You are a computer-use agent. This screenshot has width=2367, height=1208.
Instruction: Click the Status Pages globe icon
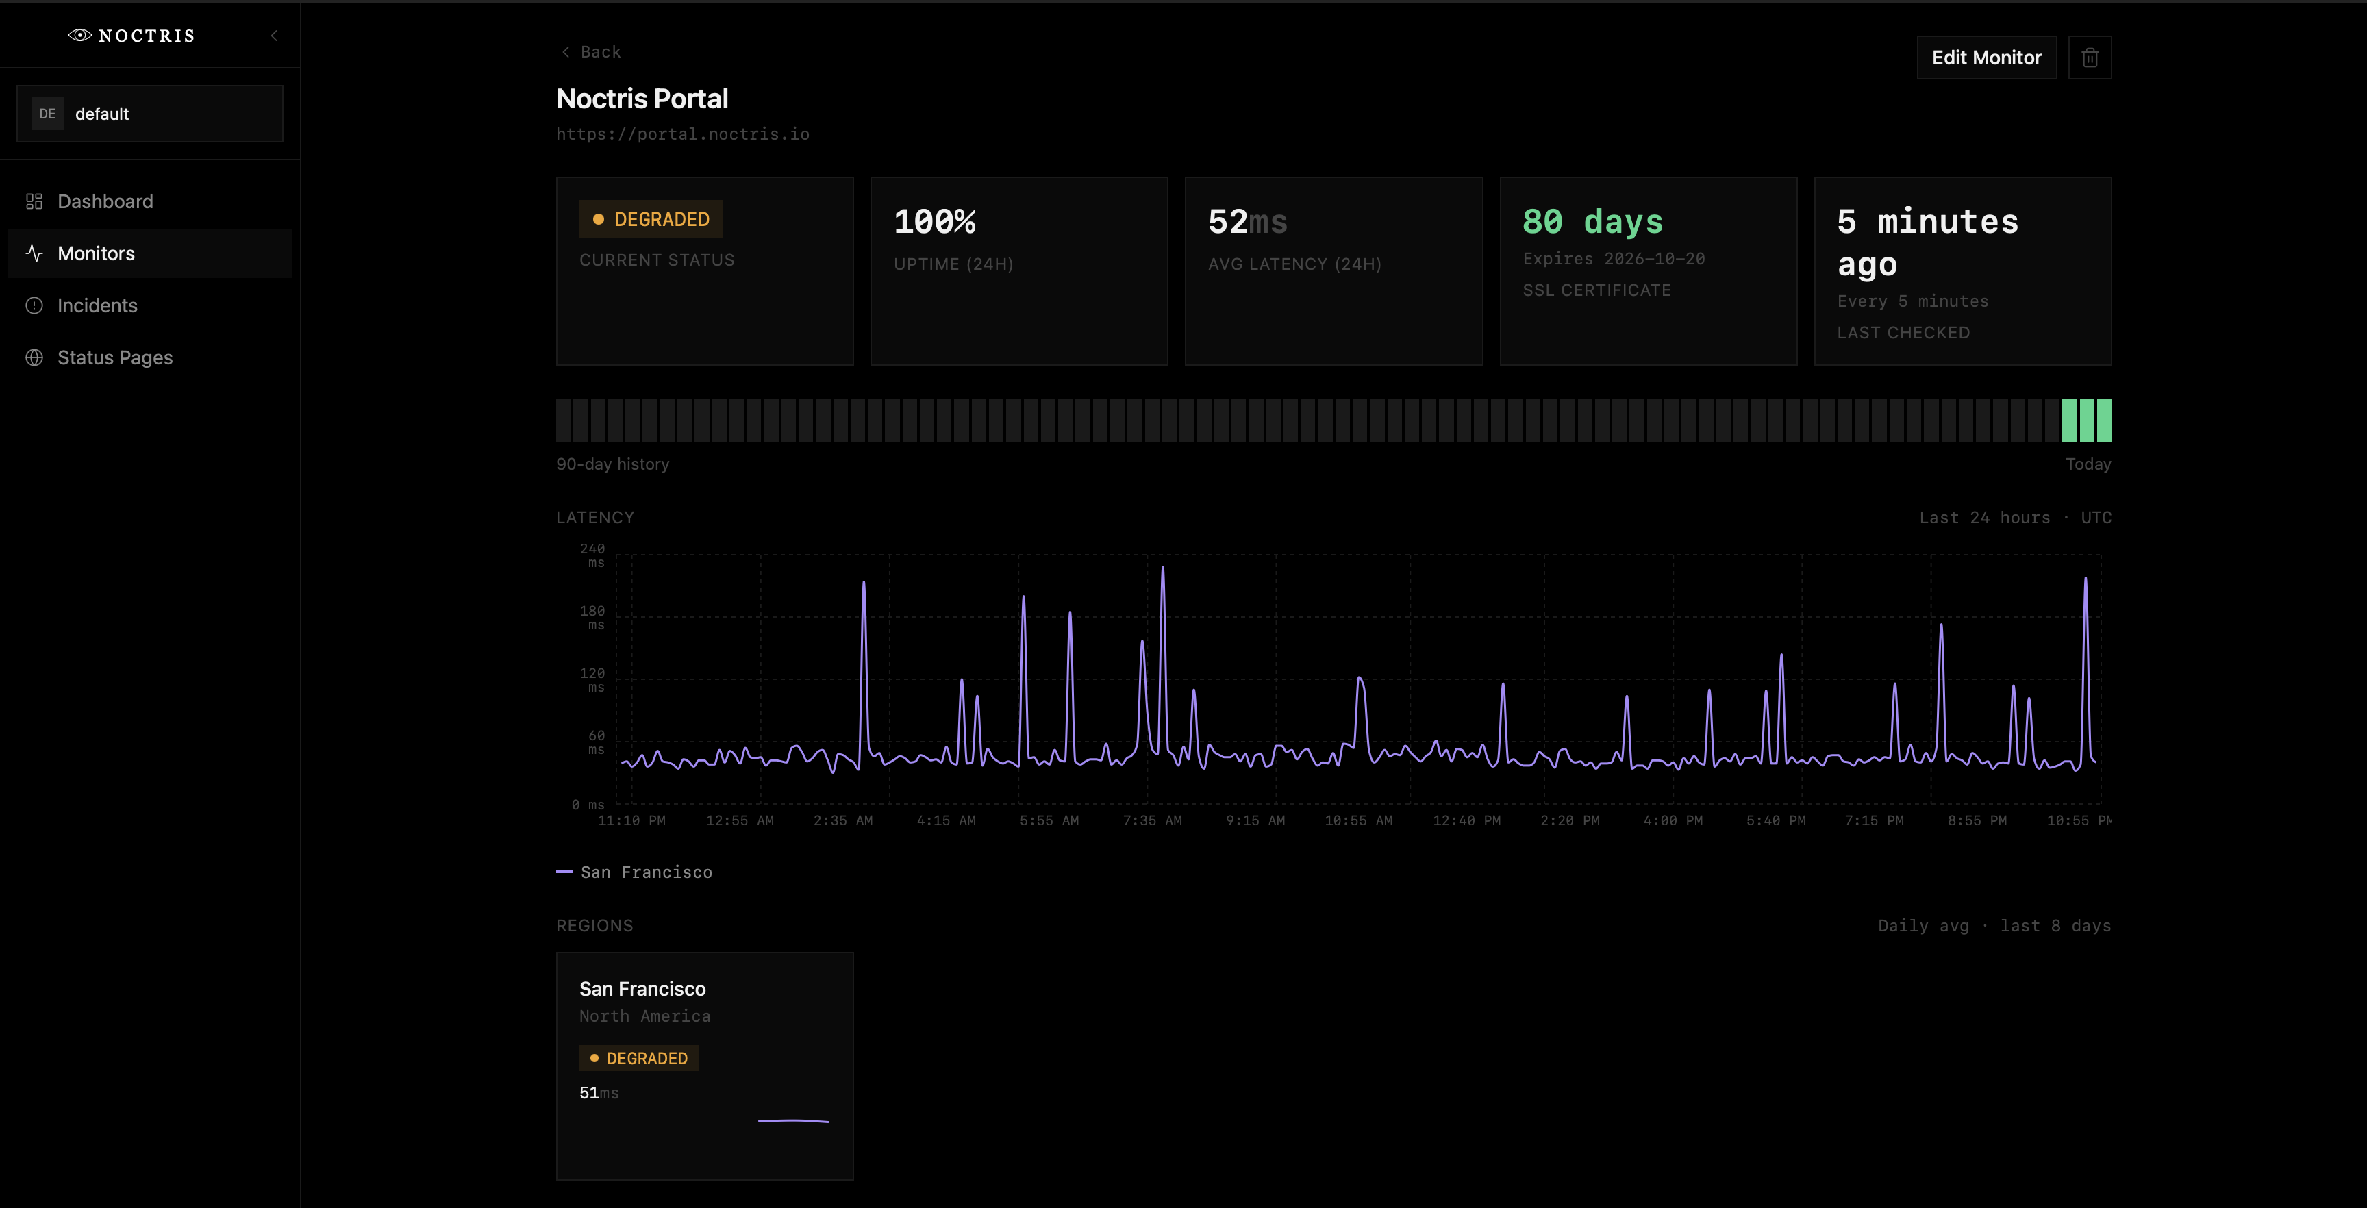coord(34,357)
